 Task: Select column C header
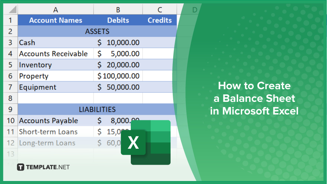(x=160, y=10)
